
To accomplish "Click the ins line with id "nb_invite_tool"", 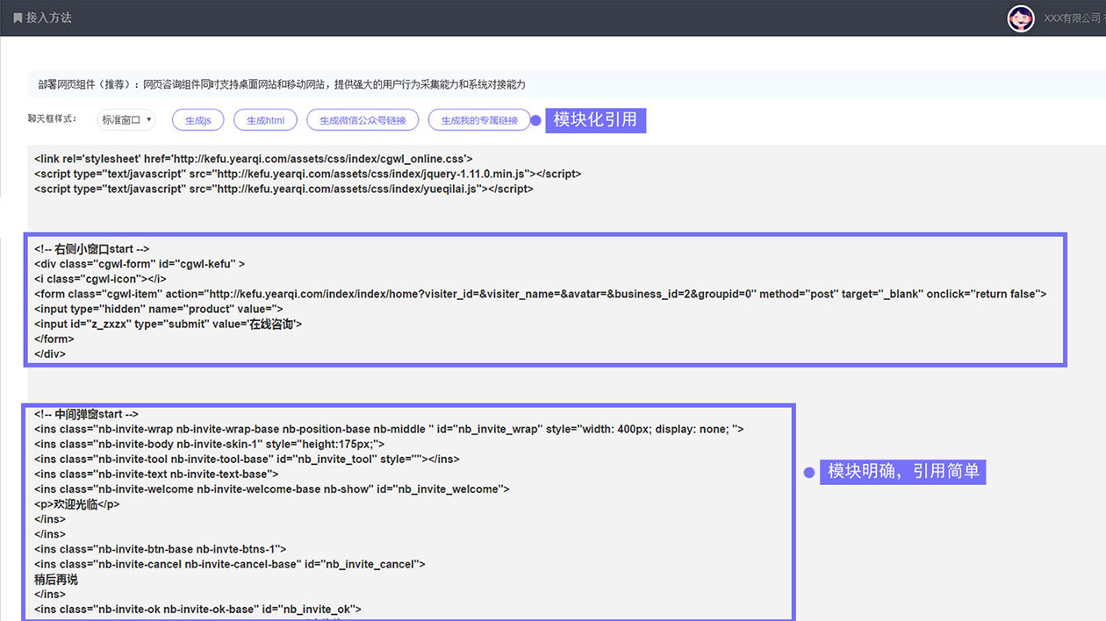I will tap(247, 459).
